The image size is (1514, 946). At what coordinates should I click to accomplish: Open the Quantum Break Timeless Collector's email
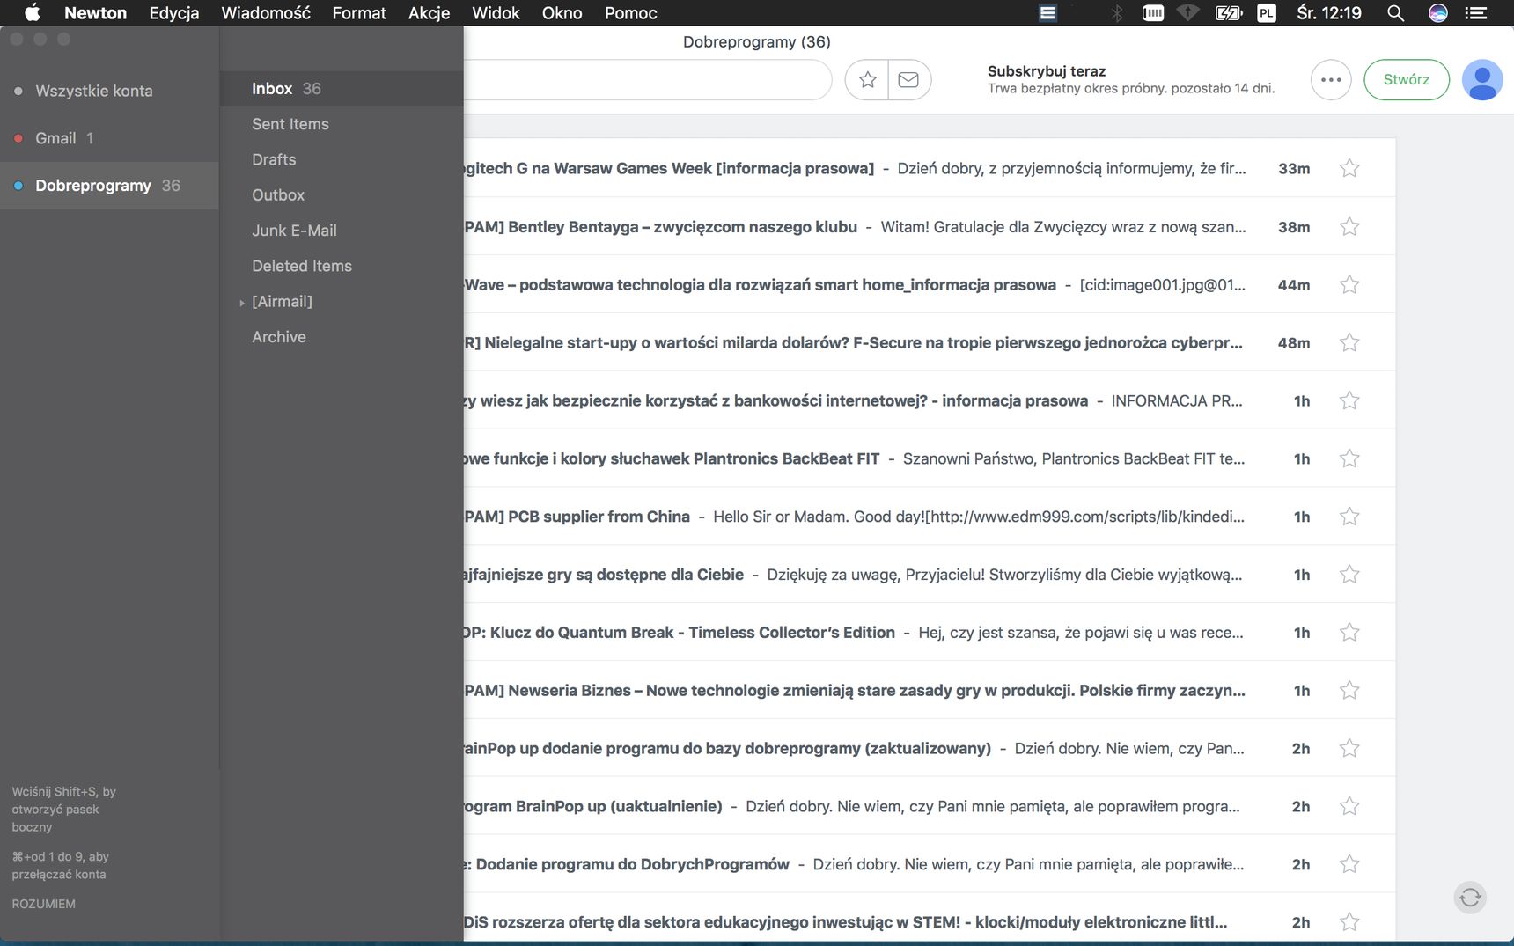[x=930, y=632]
